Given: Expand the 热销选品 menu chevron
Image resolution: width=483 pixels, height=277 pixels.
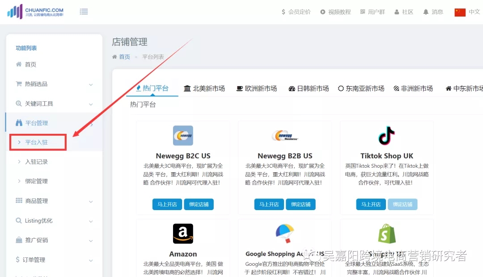Looking at the screenshot, I should tap(91, 84).
